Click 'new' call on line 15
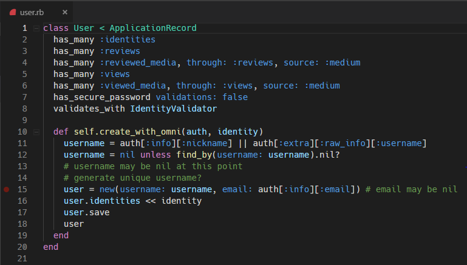The image size is (467, 265). [x=107, y=189]
